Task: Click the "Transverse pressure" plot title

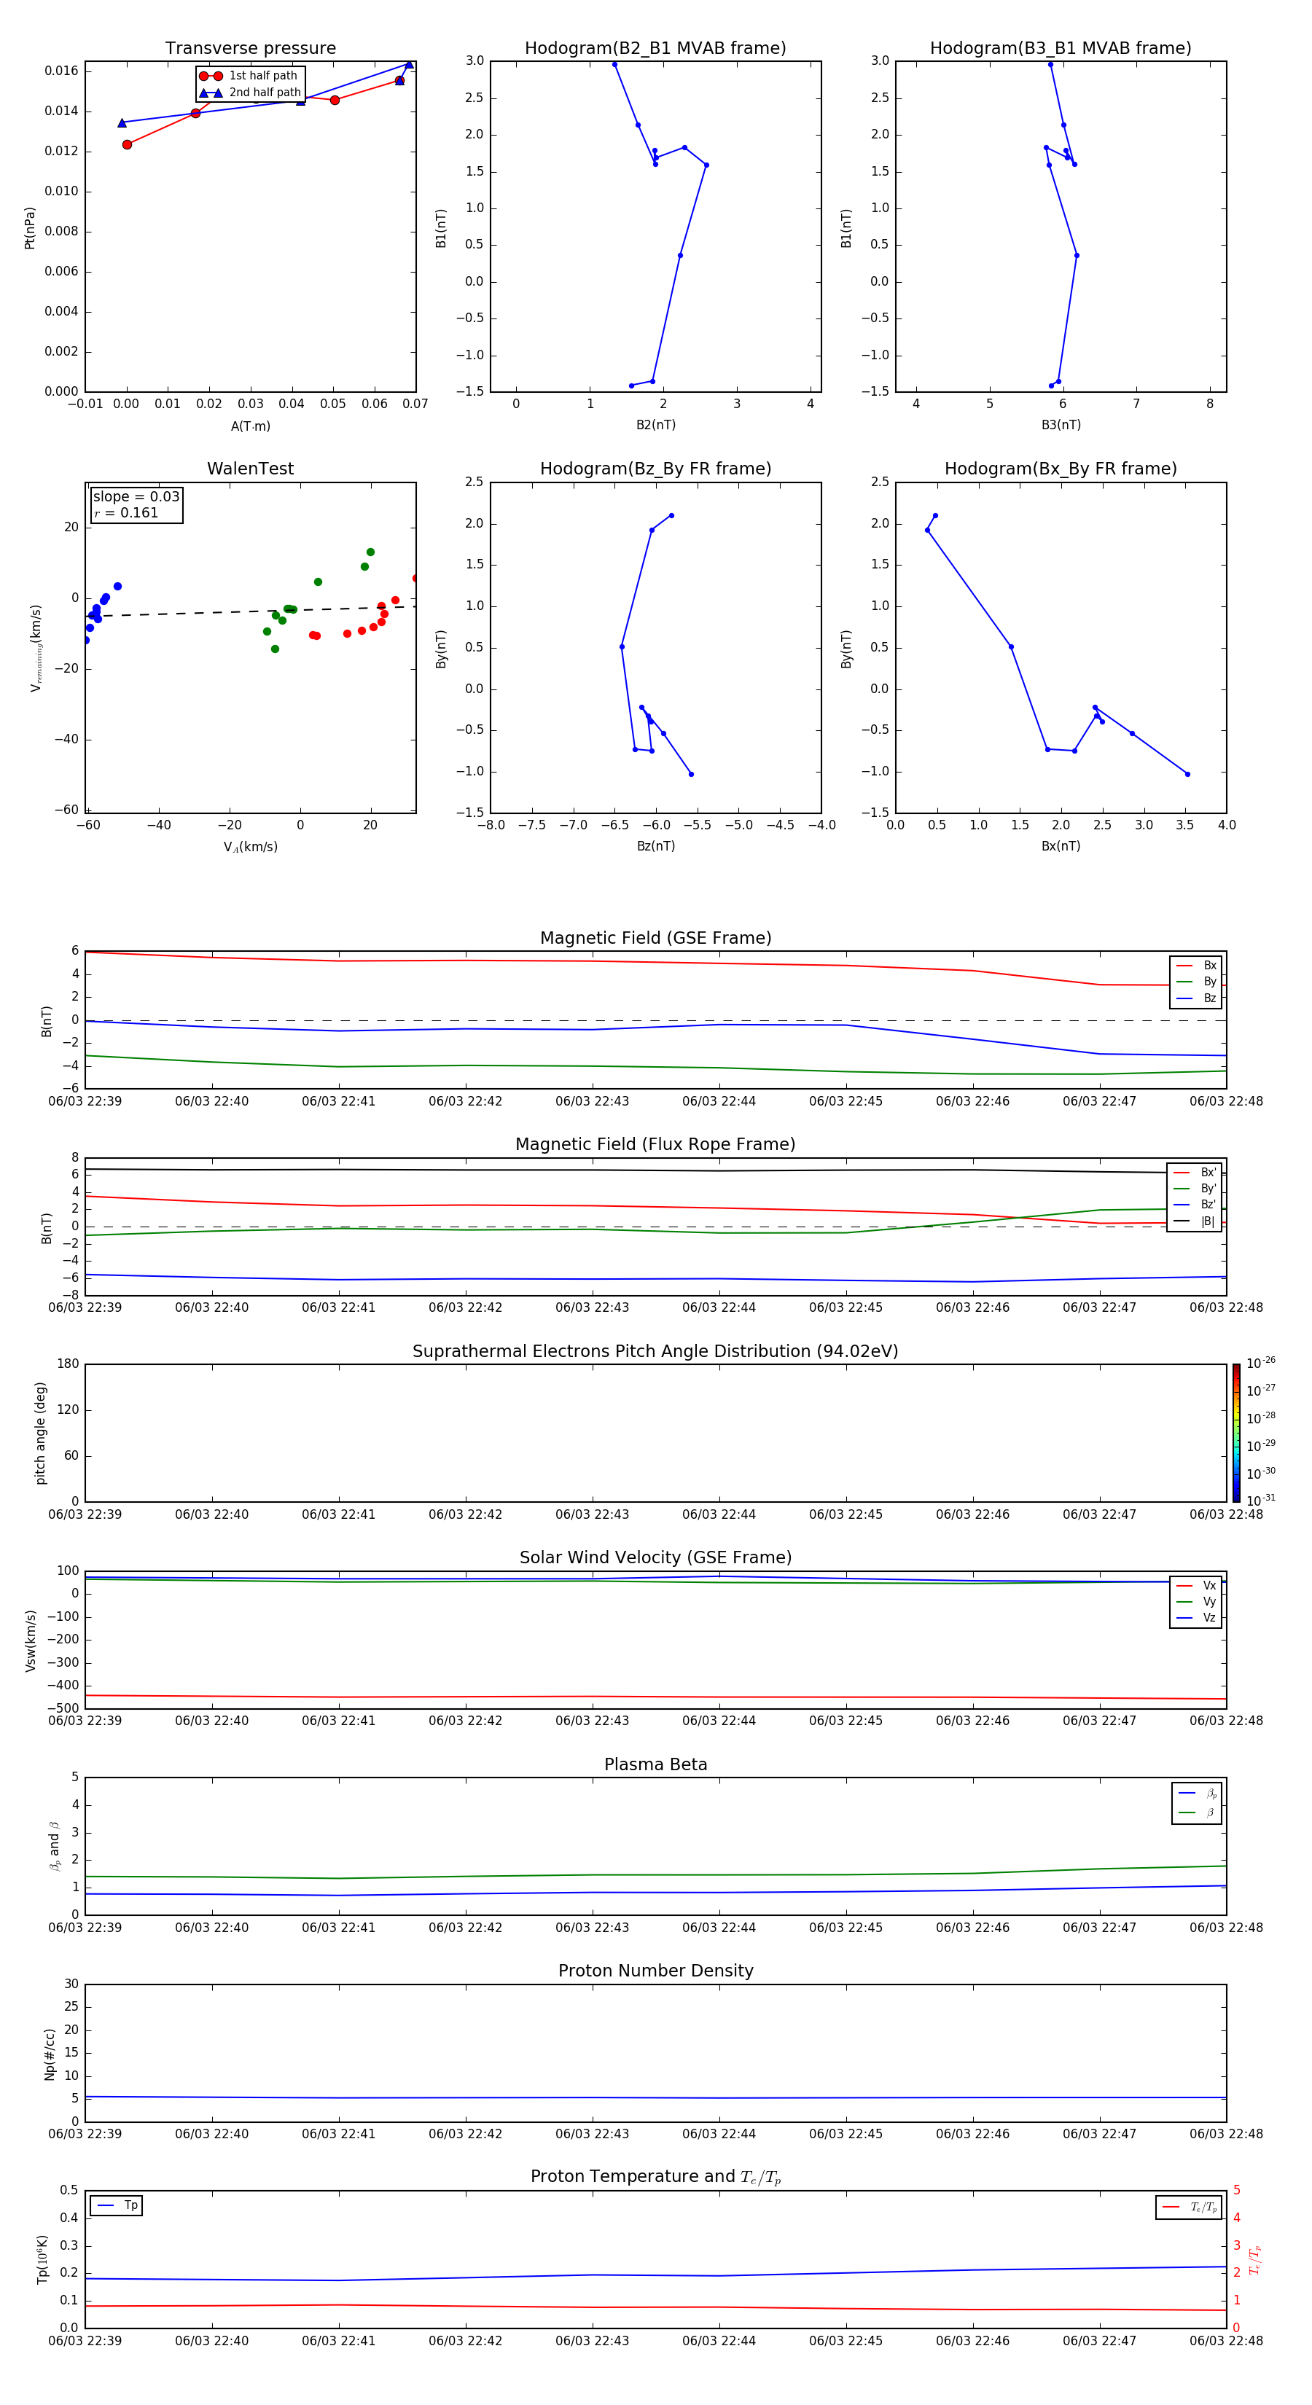Action: point(250,49)
